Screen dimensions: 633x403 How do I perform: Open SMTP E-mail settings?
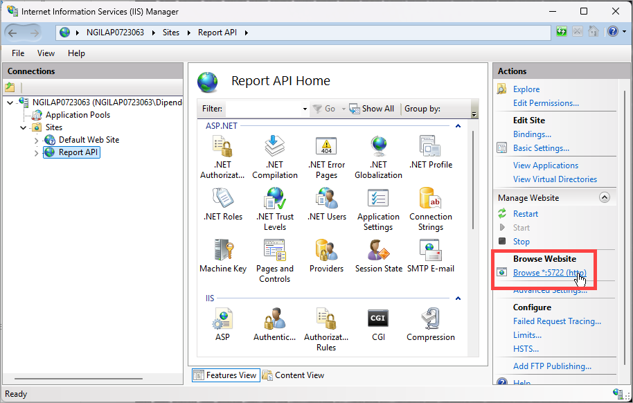tap(431, 256)
